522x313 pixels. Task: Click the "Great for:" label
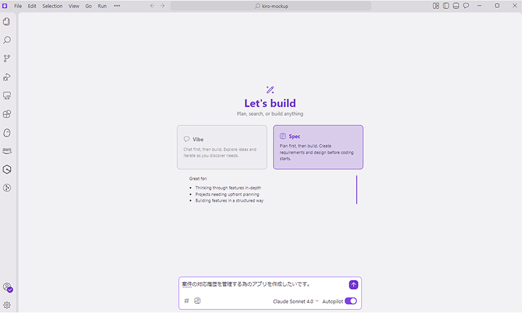tap(198, 179)
